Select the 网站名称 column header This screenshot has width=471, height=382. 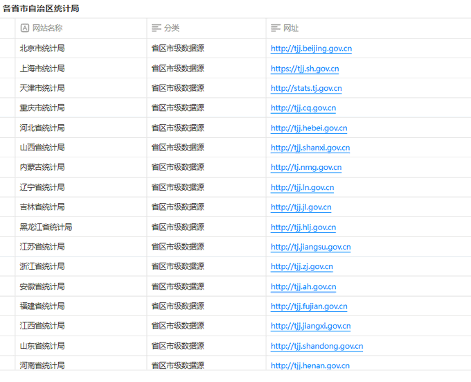[81, 28]
